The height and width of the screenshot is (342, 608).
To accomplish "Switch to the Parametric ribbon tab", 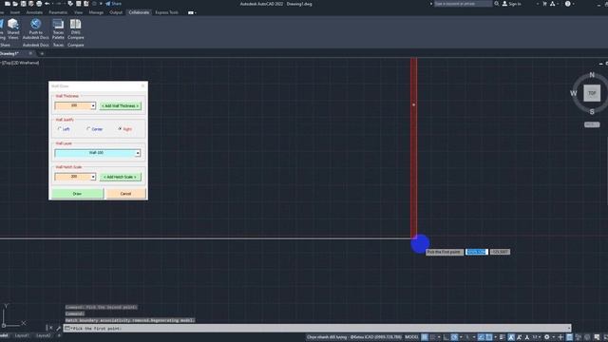I will (x=58, y=12).
